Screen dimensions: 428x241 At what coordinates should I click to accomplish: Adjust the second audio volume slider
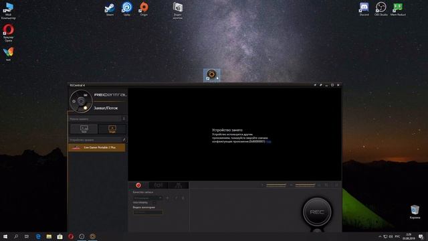[x=305, y=185]
